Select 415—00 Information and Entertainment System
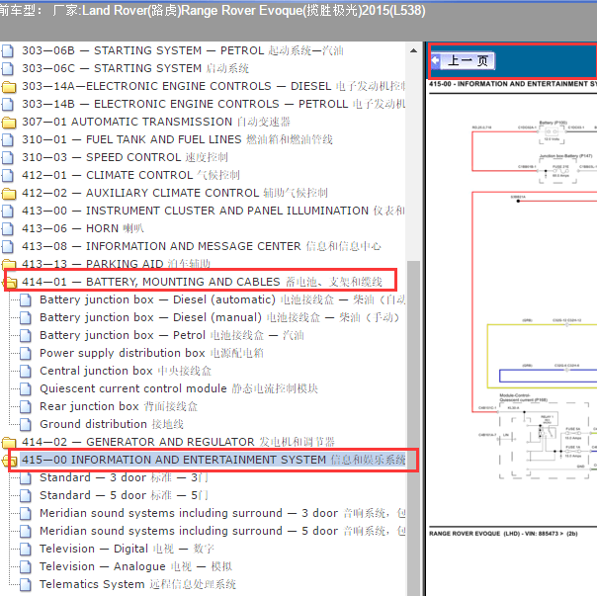 click(213, 460)
